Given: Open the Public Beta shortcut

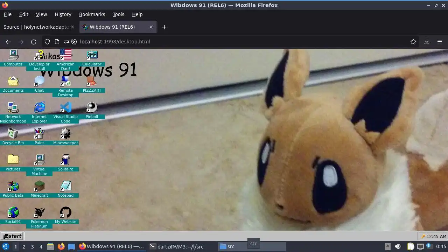Looking at the screenshot, I should click(13, 189).
